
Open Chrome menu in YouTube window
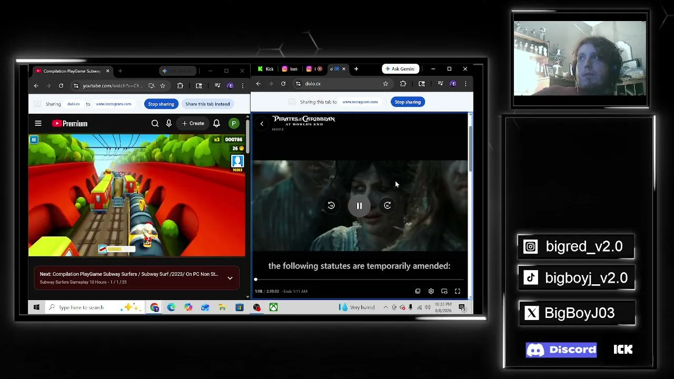[x=243, y=86]
